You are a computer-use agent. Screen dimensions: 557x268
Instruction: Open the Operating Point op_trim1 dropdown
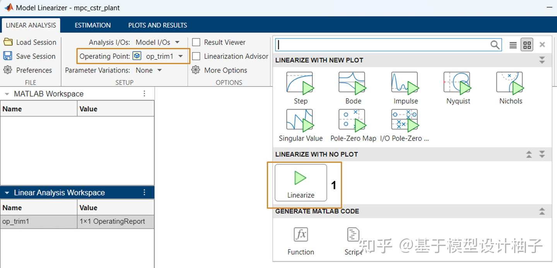click(x=180, y=56)
